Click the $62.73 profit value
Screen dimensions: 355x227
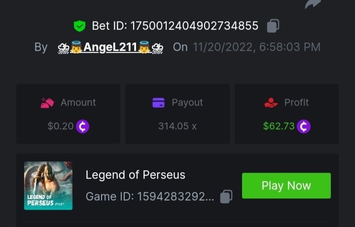coord(279,126)
